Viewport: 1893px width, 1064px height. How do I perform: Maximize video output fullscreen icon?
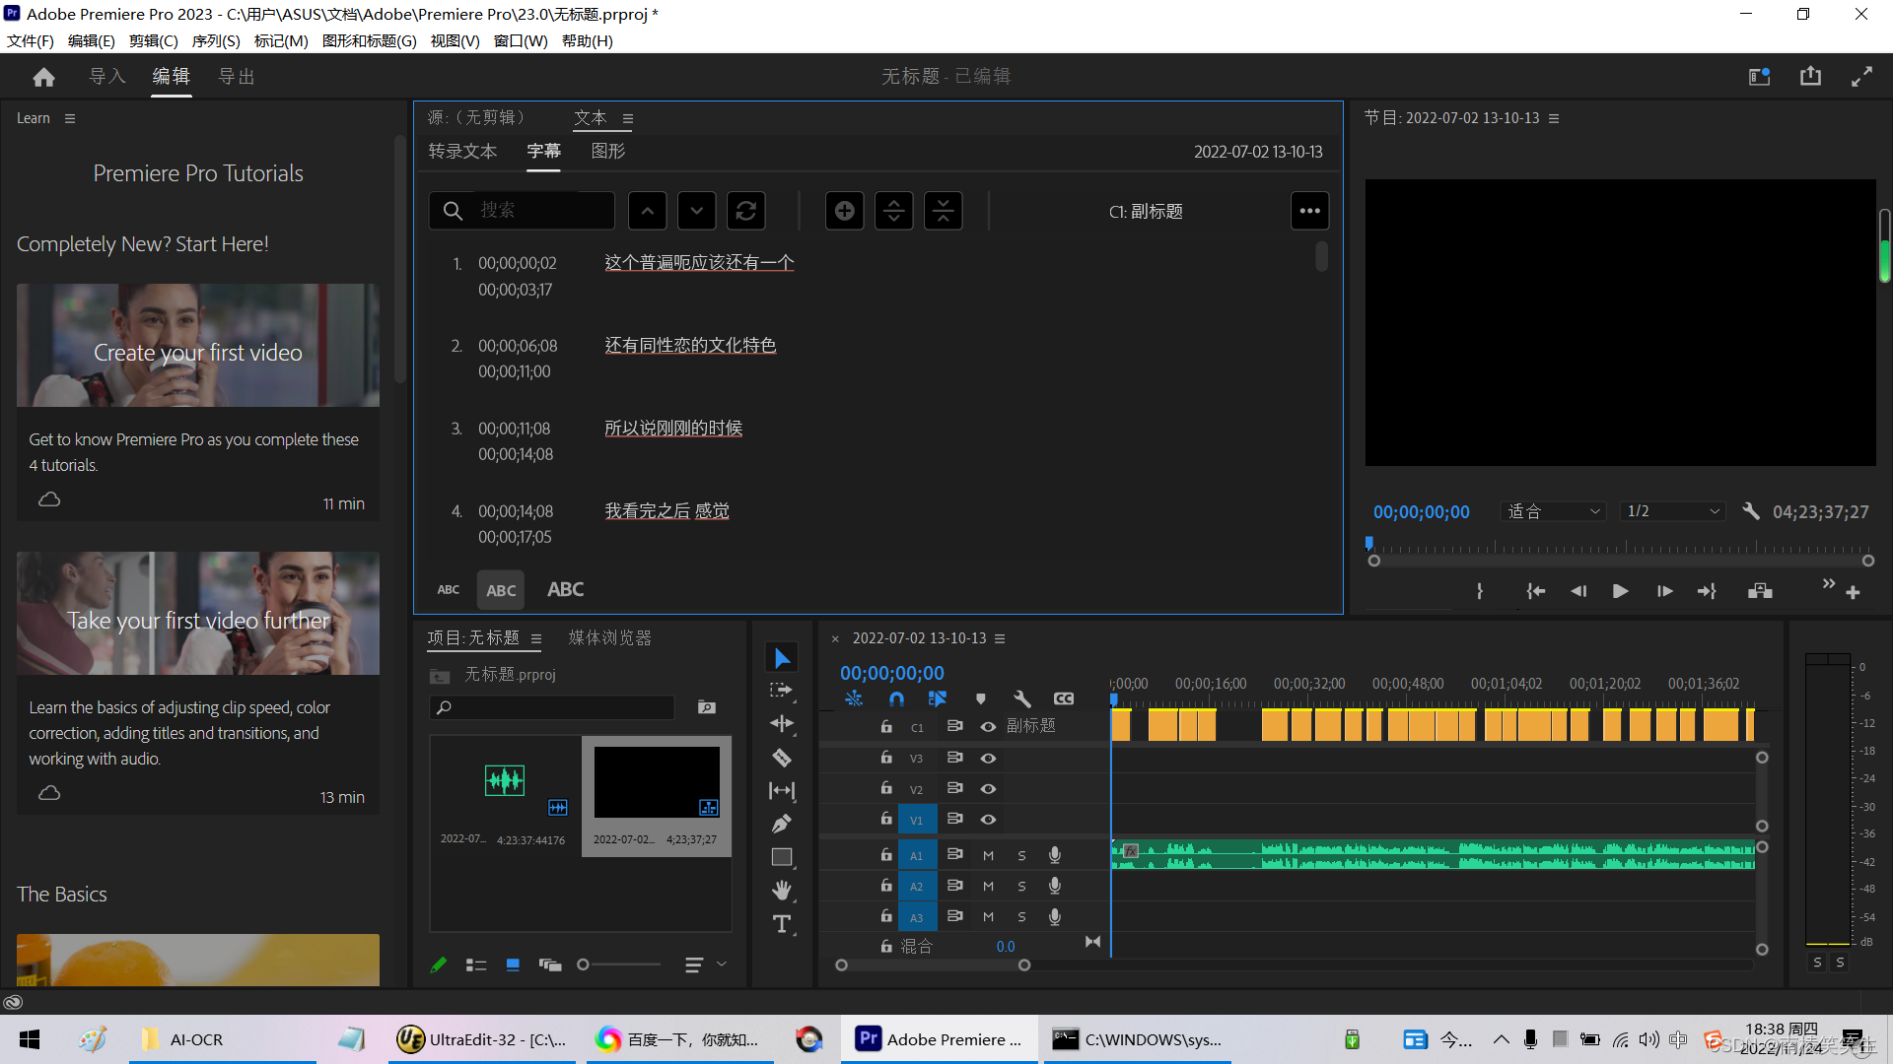pyautogui.click(x=1861, y=77)
